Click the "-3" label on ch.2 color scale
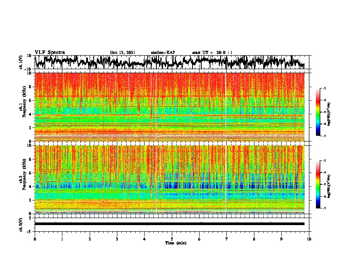Image resolution: width=348 pixels, height=268 pixels. coord(324,161)
